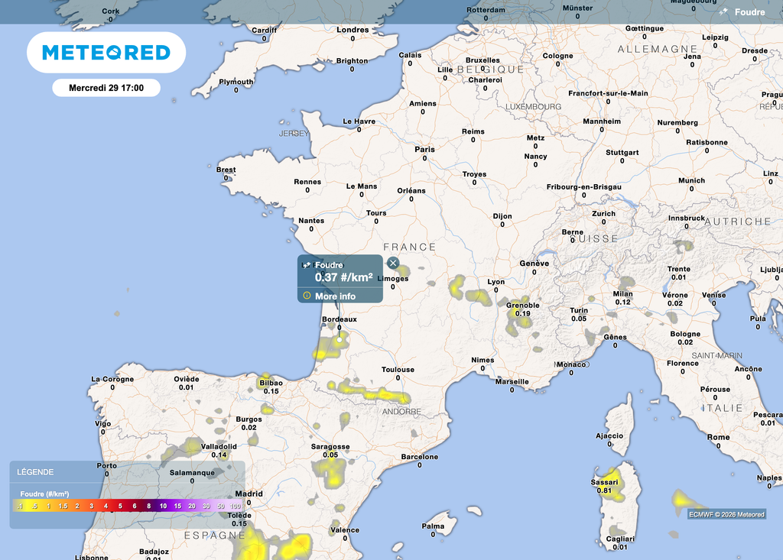783x560 pixels.
Task: Select the Madrid city label
Action: pos(249,494)
